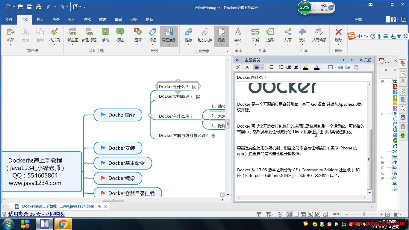Increase indent in notes toolbar

[x=296, y=67]
